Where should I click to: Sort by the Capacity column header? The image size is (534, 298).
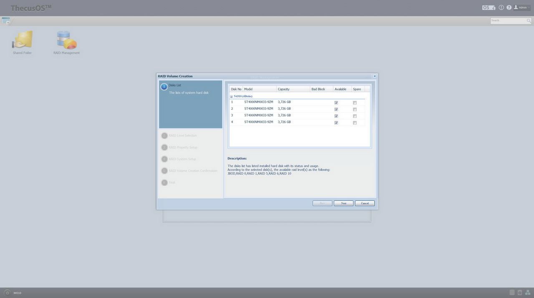point(293,89)
